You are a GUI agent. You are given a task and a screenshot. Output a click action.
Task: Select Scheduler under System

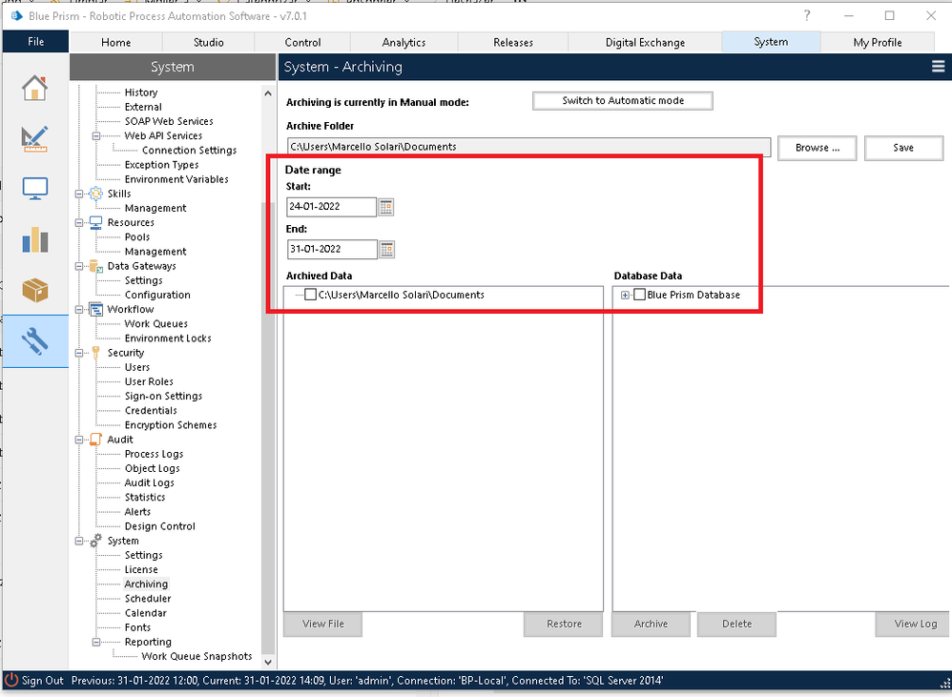click(x=148, y=599)
